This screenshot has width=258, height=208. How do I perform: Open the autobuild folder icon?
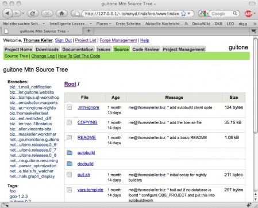pyautogui.click(x=70, y=153)
